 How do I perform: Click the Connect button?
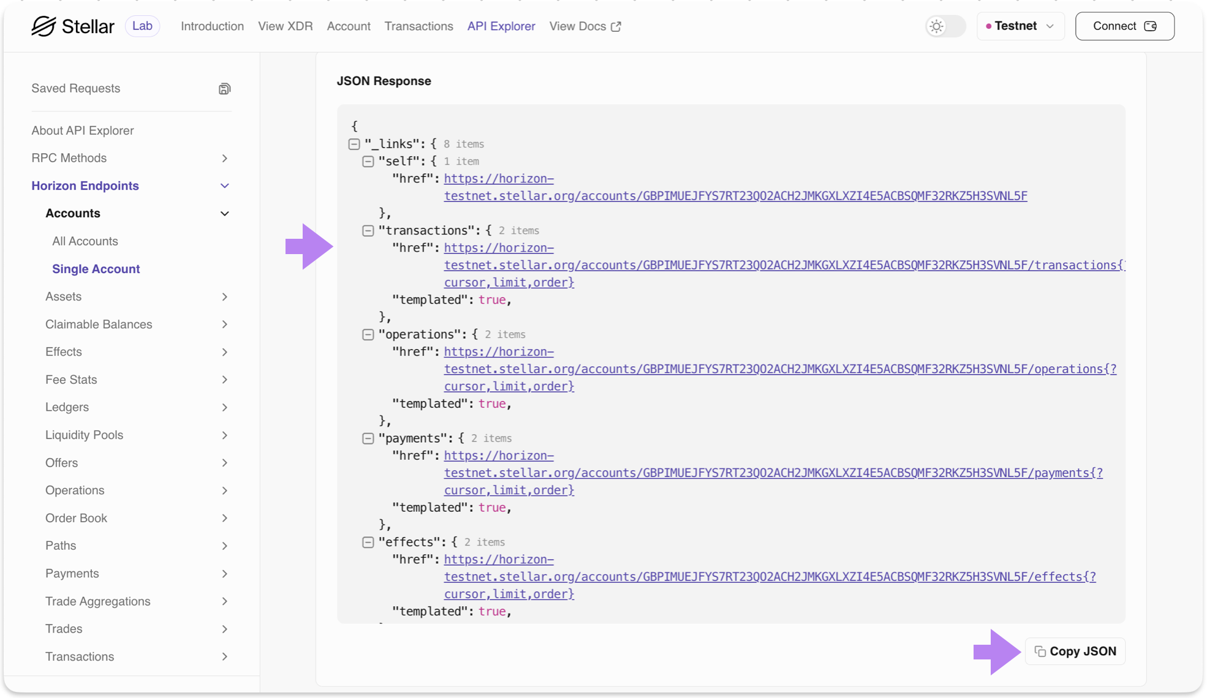pos(1125,26)
